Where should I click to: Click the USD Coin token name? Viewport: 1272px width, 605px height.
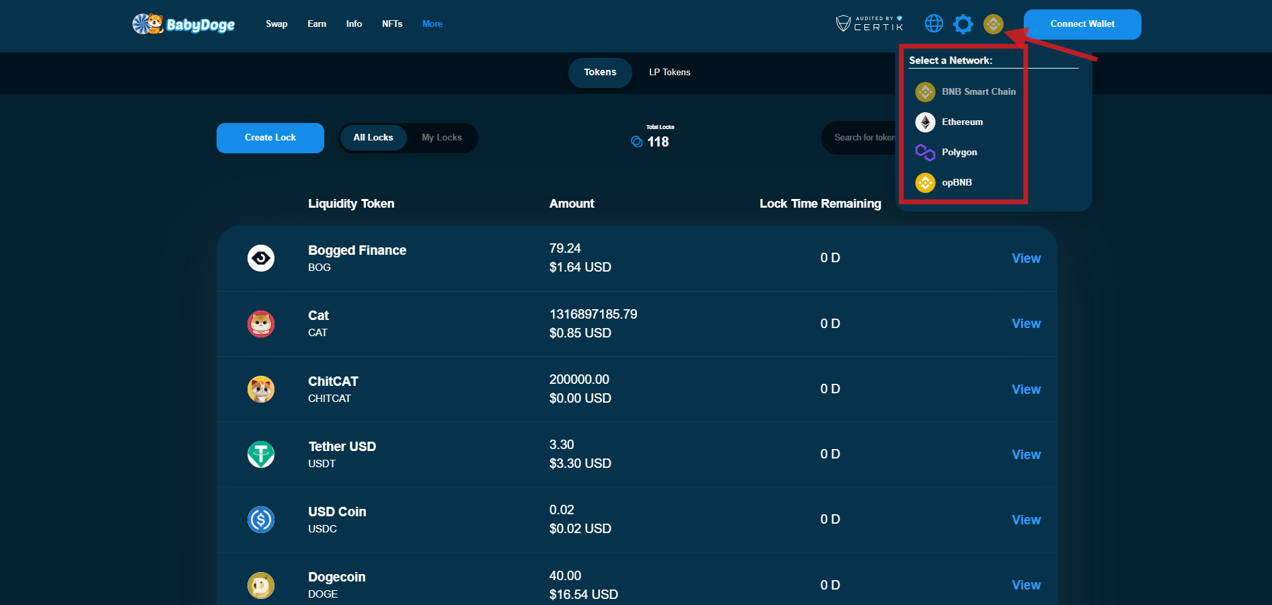(337, 512)
